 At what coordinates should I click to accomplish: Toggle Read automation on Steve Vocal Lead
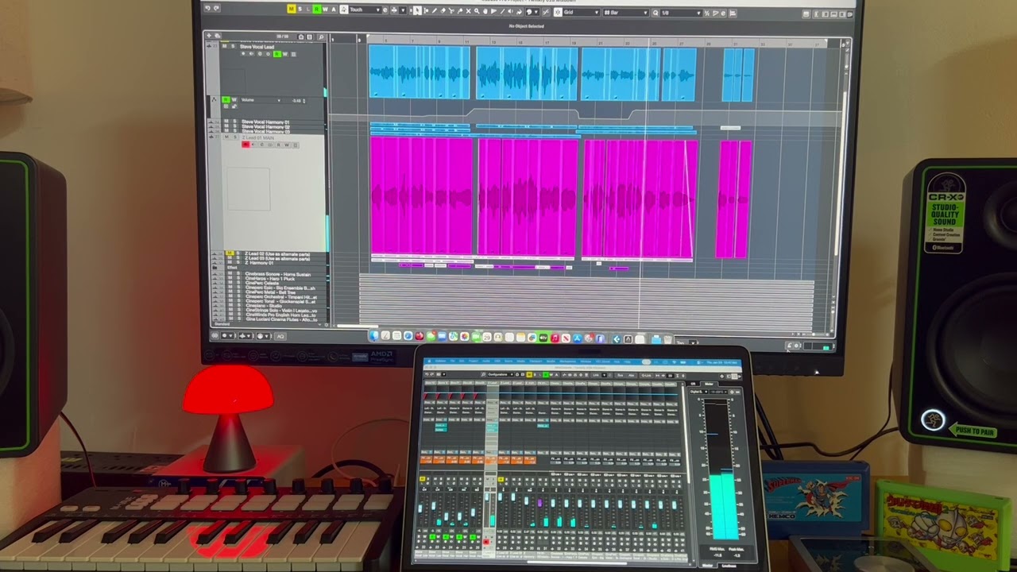tap(276, 54)
